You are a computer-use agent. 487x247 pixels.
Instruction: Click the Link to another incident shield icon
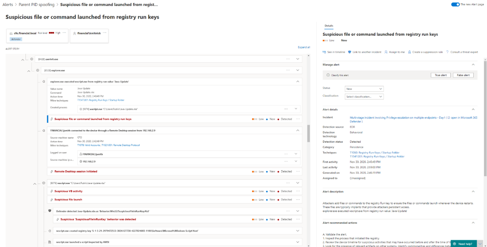point(349,52)
